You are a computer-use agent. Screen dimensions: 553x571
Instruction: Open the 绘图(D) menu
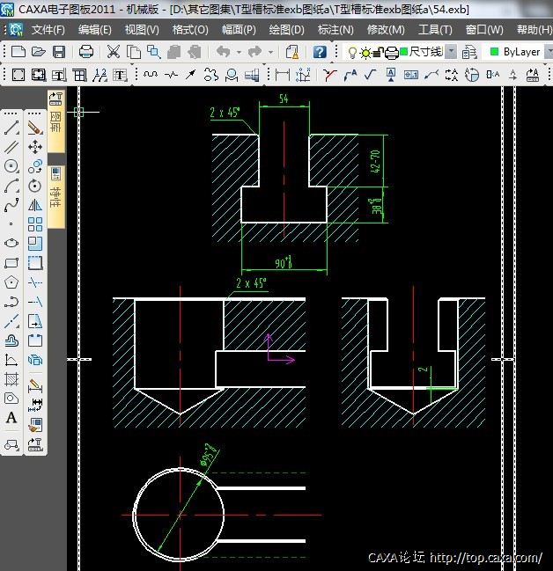coord(286,29)
